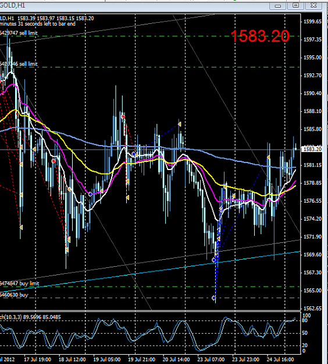Click the 1565.00 price axis value
The height and width of the screenshot is (364, 328).
pos(312,291)
